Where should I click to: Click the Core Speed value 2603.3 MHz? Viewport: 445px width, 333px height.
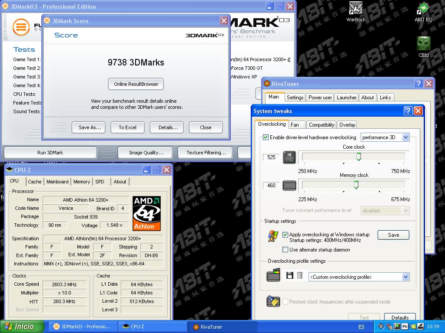point(64,284)
